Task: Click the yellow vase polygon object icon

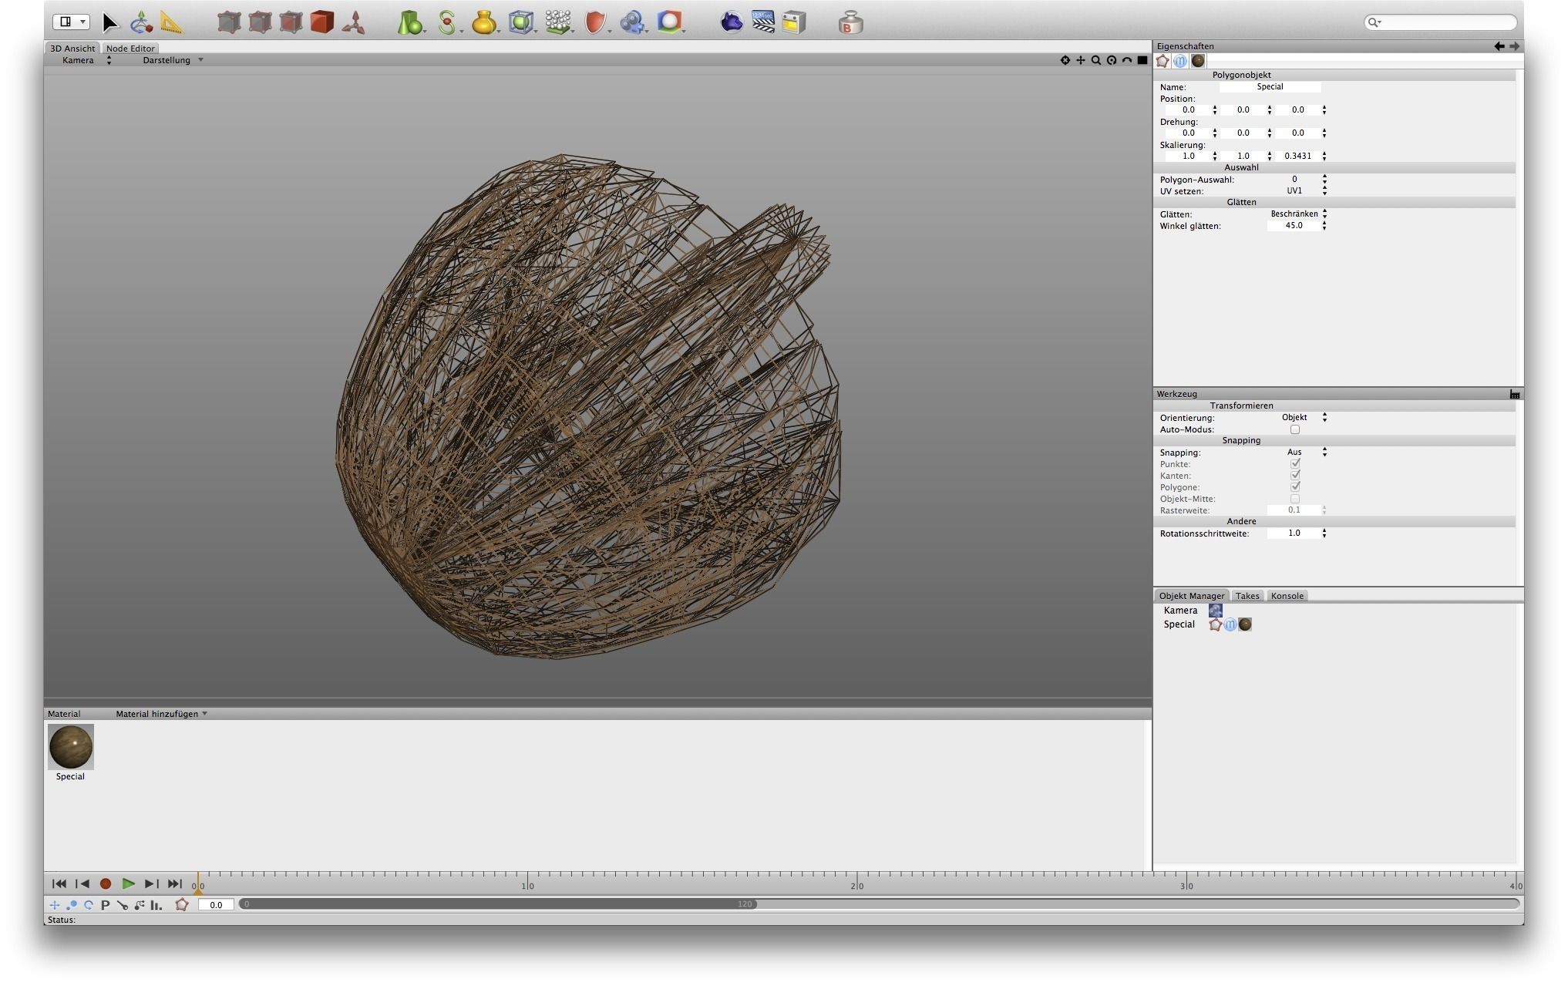Action: tap(483, 22)
